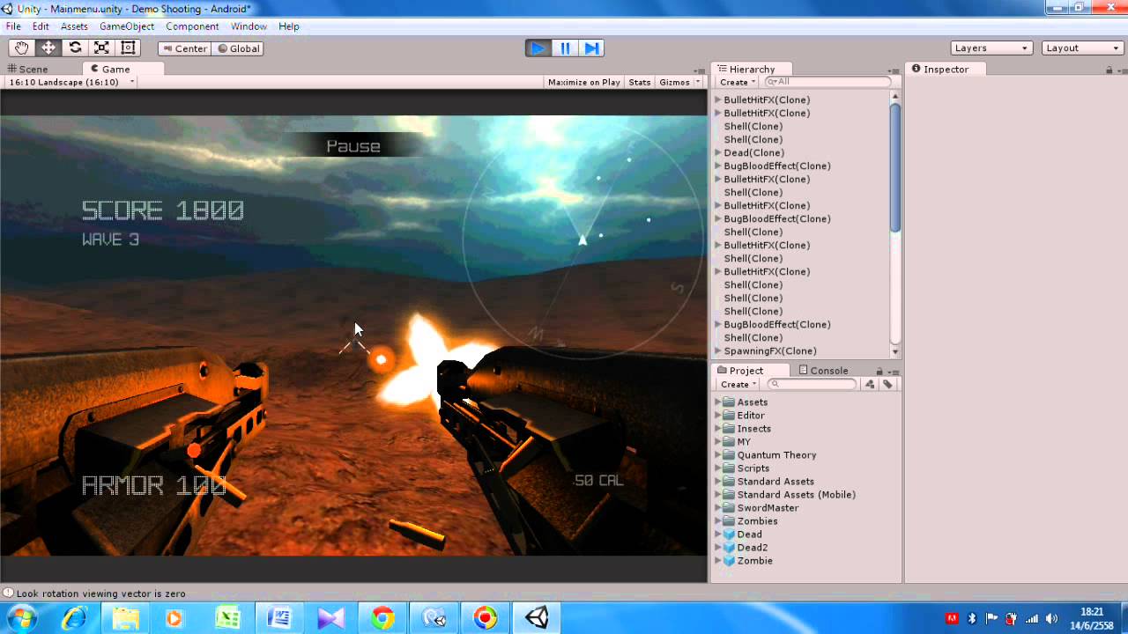Click the Pause button in game

[x=352, y=146]
